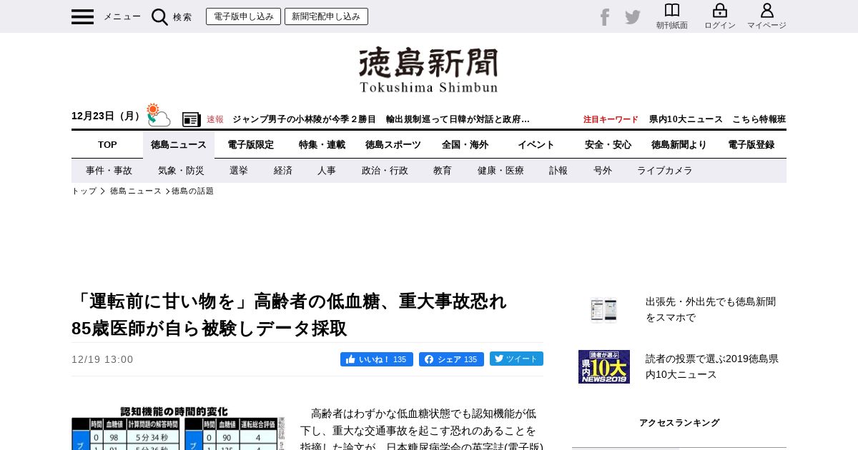Open the 全国・海外 navigation tab
This screenshot has width=858, height=450.
pos(465,144)
